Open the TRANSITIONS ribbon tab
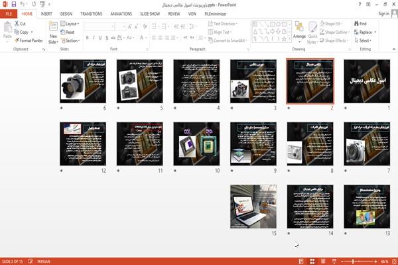The width and height of the screenshot is (398, 265). (92, 14)
